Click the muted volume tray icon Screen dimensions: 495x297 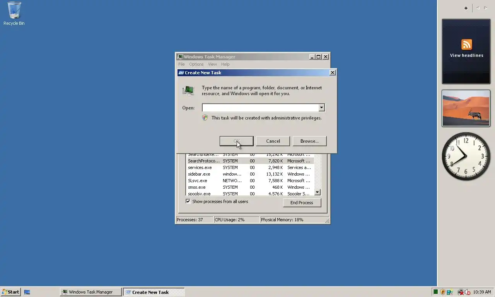tap(468, 292)
